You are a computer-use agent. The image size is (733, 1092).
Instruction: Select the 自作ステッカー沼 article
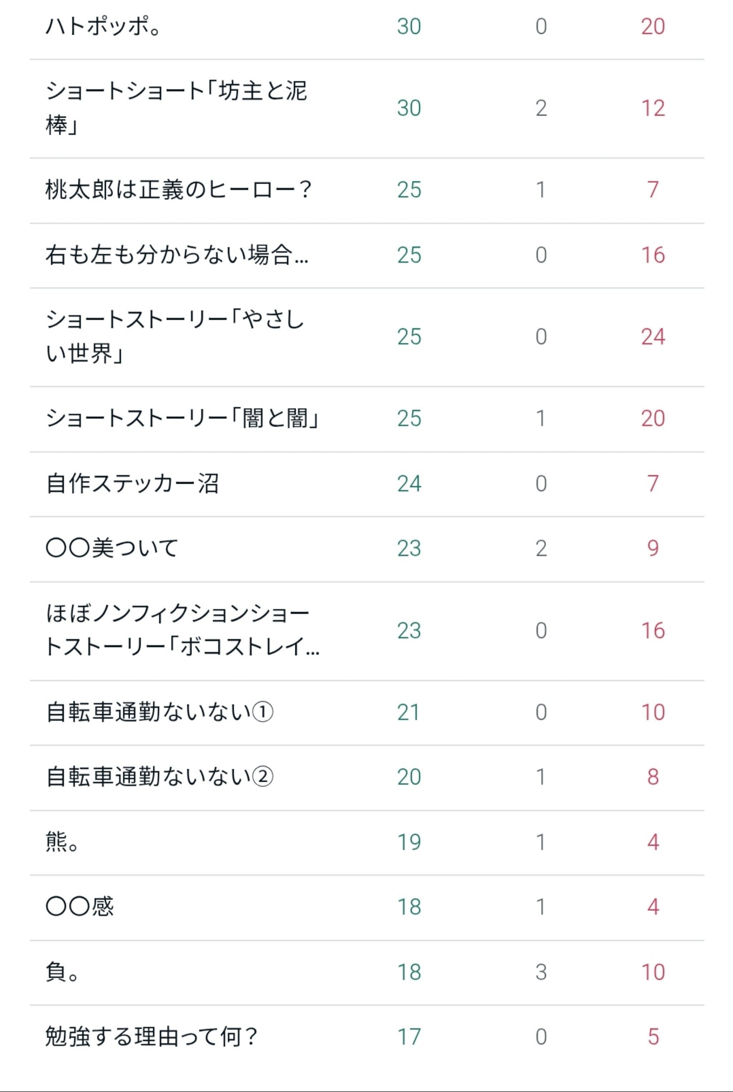tap(132, 484)
